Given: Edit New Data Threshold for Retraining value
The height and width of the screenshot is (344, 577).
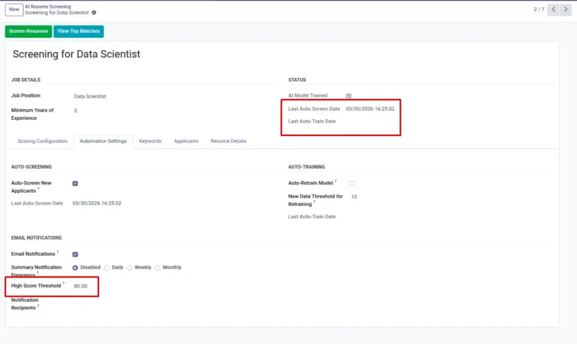Looking at the screenshot, I should click(x=354, y=197).
